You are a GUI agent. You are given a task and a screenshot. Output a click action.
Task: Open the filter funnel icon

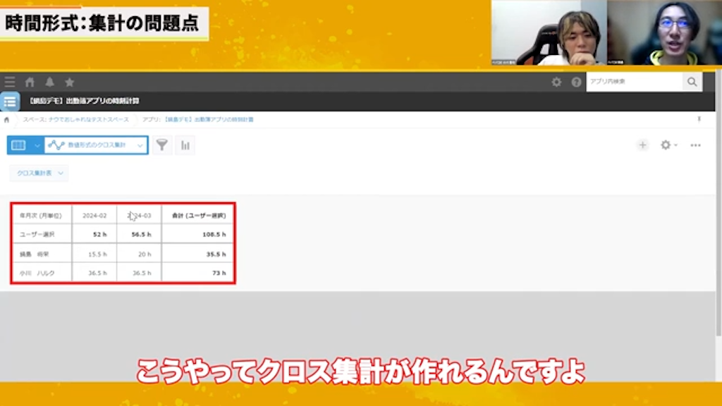coord(162,145)
